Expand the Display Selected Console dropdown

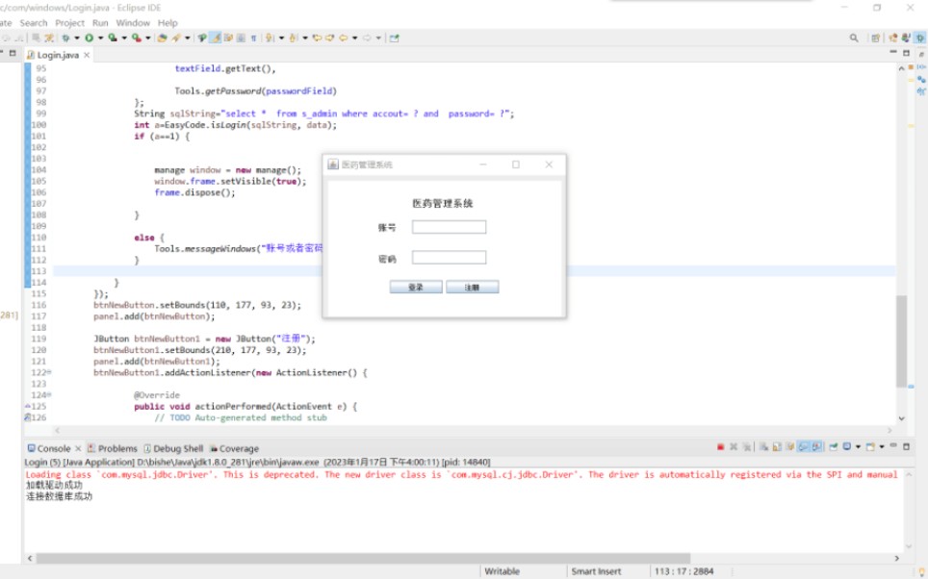point(858,446)
